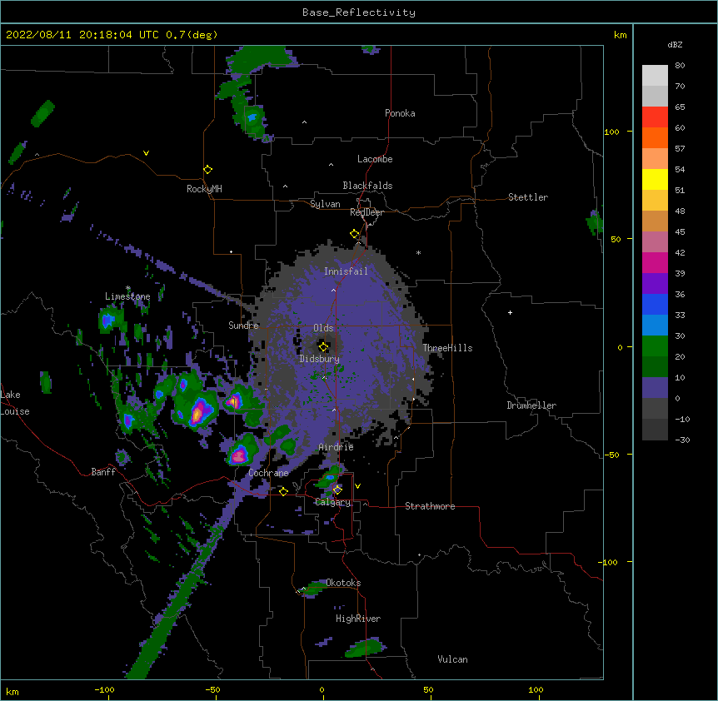Click the white plus marker north of Drumheller
718x701 pixels.
point(510,312)
